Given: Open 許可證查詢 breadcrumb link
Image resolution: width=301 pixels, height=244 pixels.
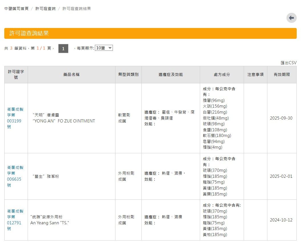Looking at the screenshot, I should 46,9.
